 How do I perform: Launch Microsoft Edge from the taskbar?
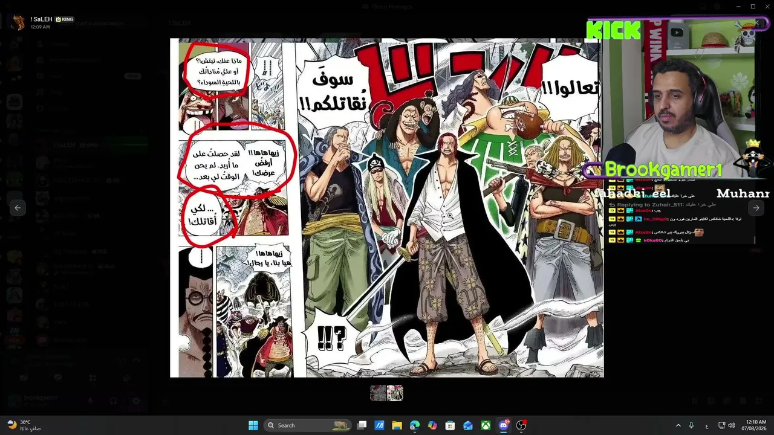414,425
